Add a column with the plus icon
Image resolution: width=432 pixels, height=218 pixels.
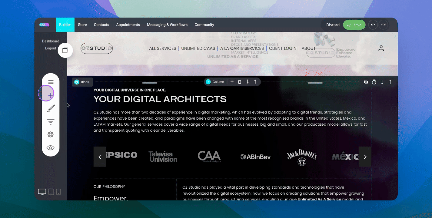click(232, 82)
